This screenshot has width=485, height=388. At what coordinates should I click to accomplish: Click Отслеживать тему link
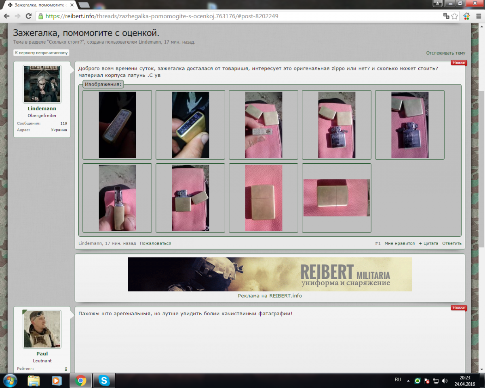(x=445, y=53)
